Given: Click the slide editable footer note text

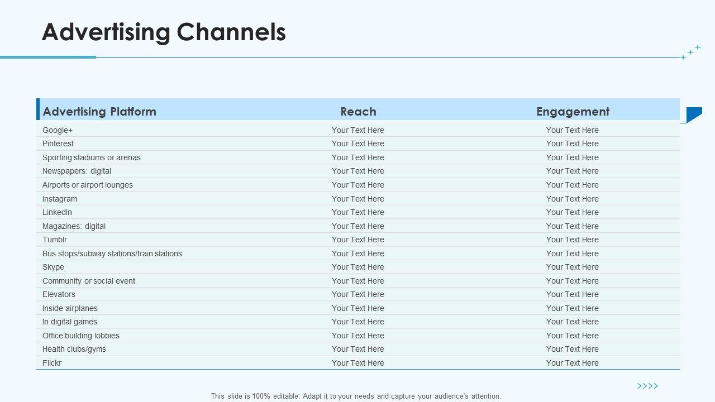Looking at the screenshot, I should [x=356, y=396].
